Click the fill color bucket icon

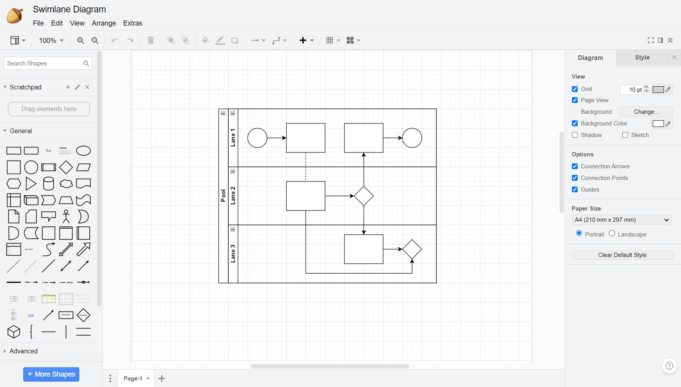(x=205, y=41)
